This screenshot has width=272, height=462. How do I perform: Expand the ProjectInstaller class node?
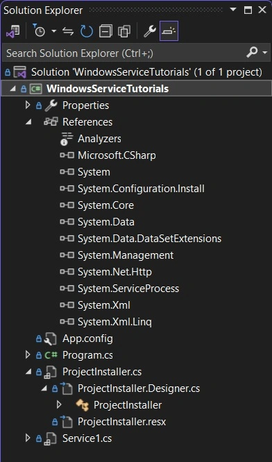(59, 405)
